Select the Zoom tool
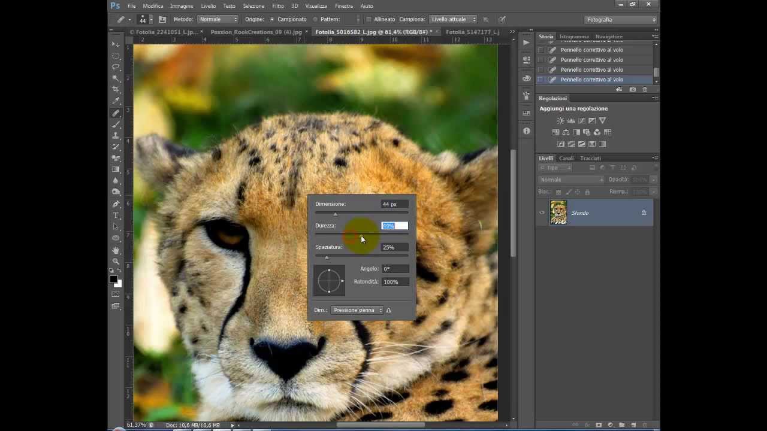 click(x=116, y=262)
